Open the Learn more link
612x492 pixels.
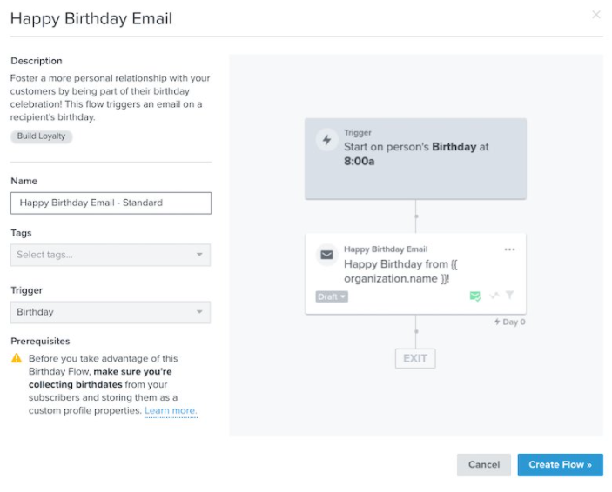(x=171, y=410)
